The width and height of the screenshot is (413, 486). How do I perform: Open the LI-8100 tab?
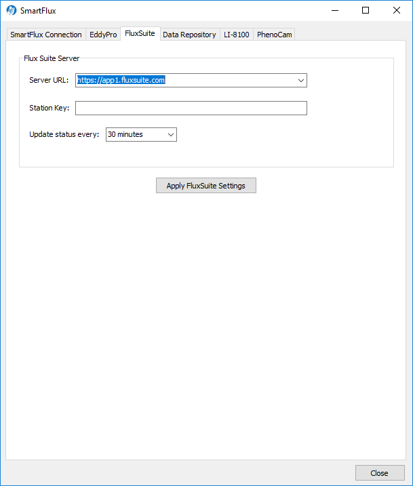click(x=237, y=35)
